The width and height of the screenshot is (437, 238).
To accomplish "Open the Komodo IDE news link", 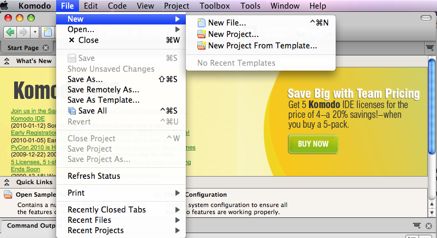I will (28, 118).
